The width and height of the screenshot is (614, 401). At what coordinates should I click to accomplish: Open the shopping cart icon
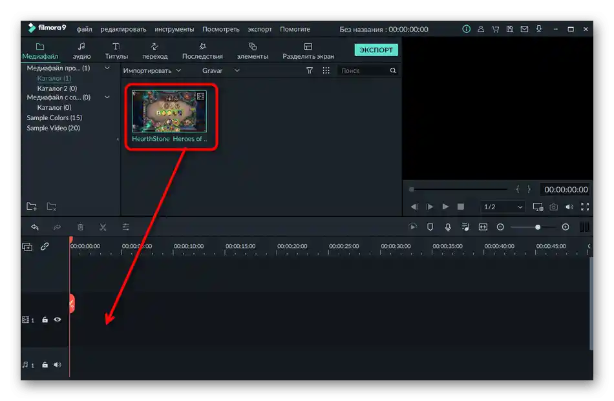[495, 29]
